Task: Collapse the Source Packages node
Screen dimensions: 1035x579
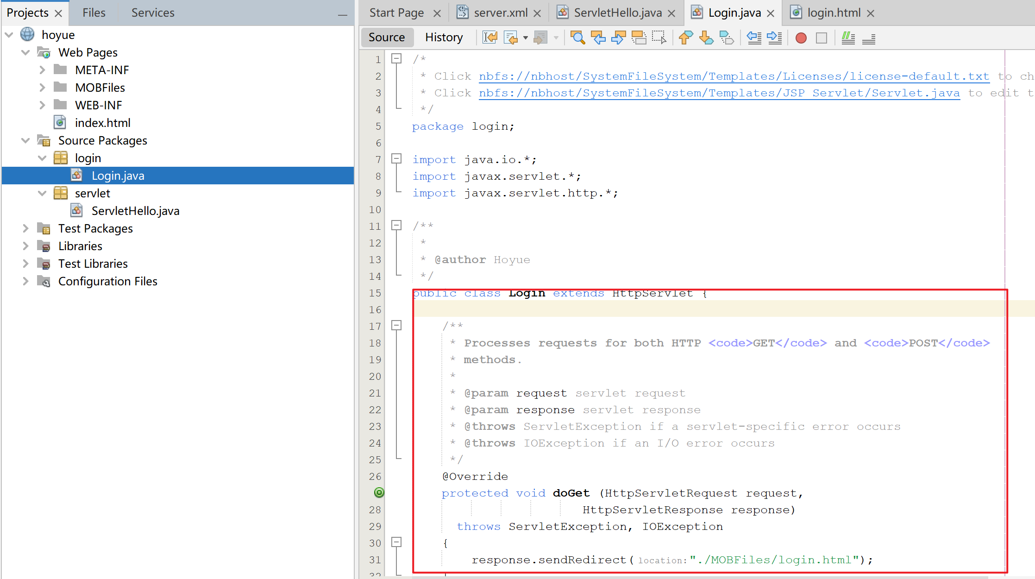Action: (25, 140)
